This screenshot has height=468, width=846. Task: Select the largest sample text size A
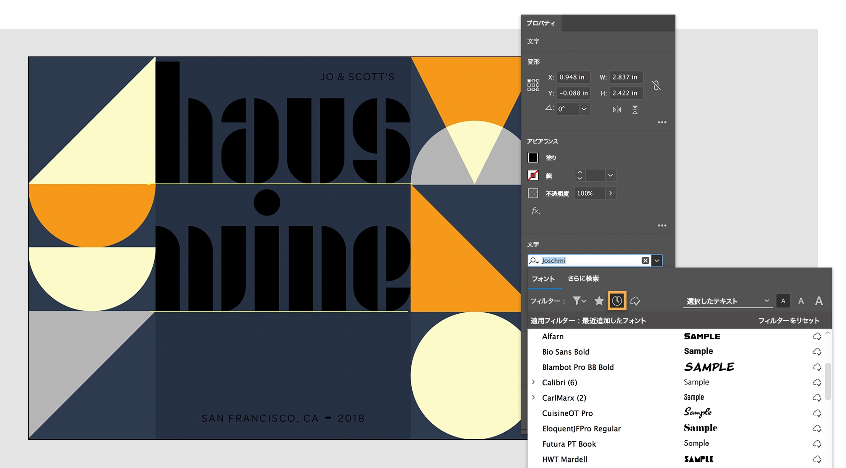point(819,301)
